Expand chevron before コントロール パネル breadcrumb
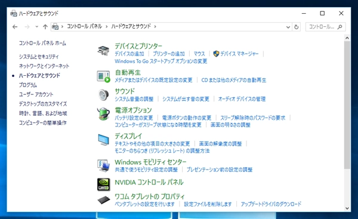 pyautogui.click(x=62, y=27)
